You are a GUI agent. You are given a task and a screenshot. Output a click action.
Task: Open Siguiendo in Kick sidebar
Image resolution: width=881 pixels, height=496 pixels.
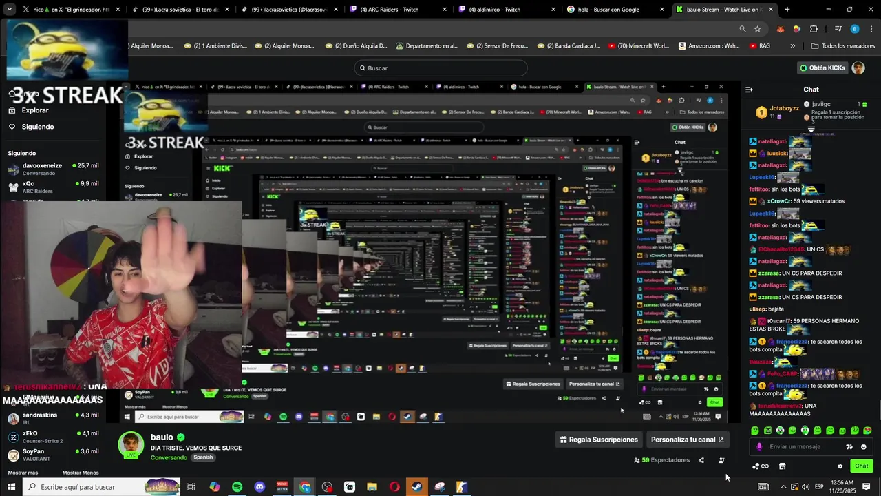click(31, 127)
